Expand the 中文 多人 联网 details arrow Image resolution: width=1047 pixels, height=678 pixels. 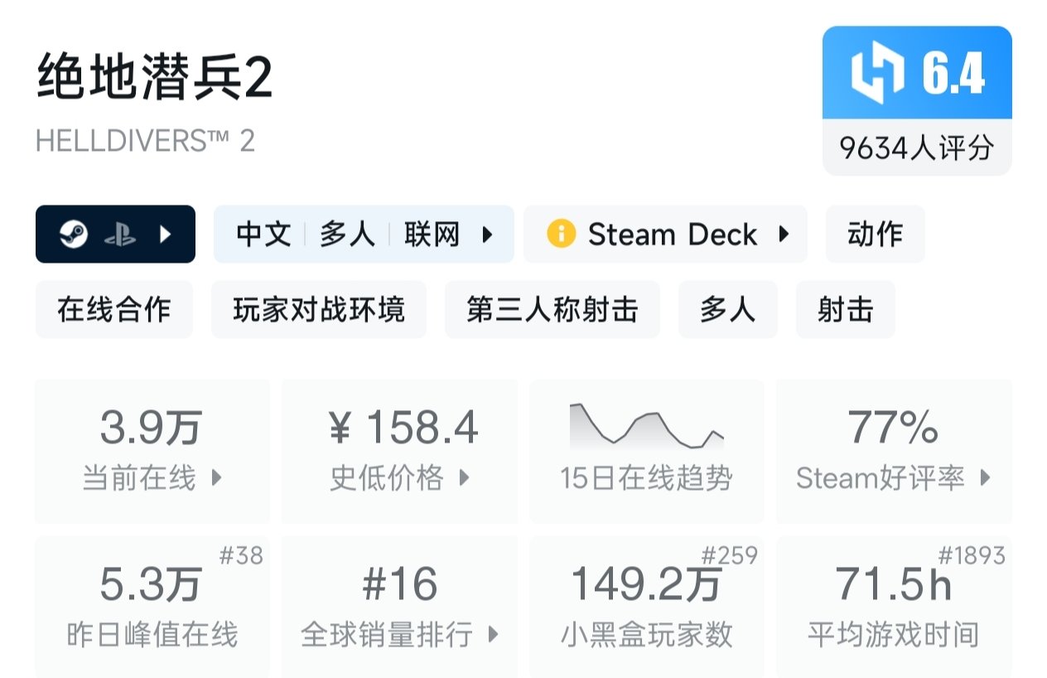[x=488, y=235]
